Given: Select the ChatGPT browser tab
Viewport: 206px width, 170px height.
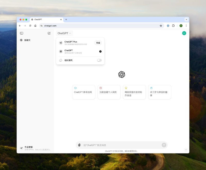Looking at the screenshot, I should click(x=47, y=20).
